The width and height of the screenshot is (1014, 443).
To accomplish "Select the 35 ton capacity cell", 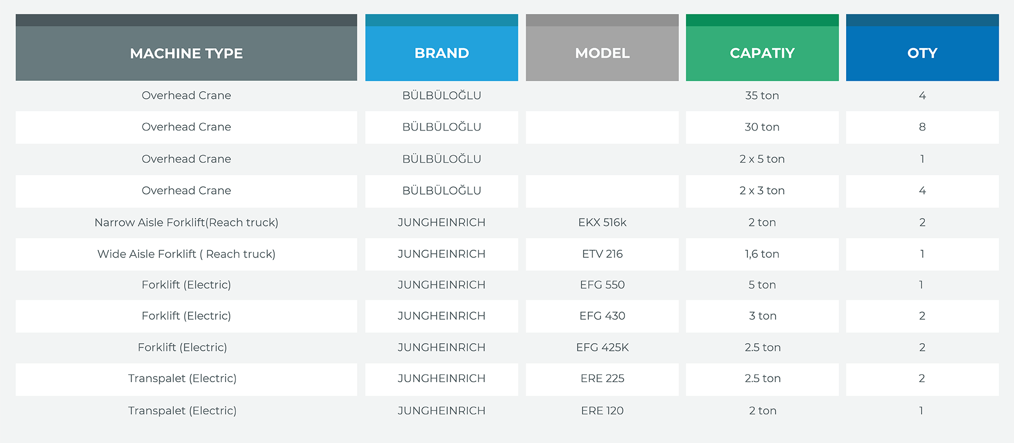I will tap(762, 96).
